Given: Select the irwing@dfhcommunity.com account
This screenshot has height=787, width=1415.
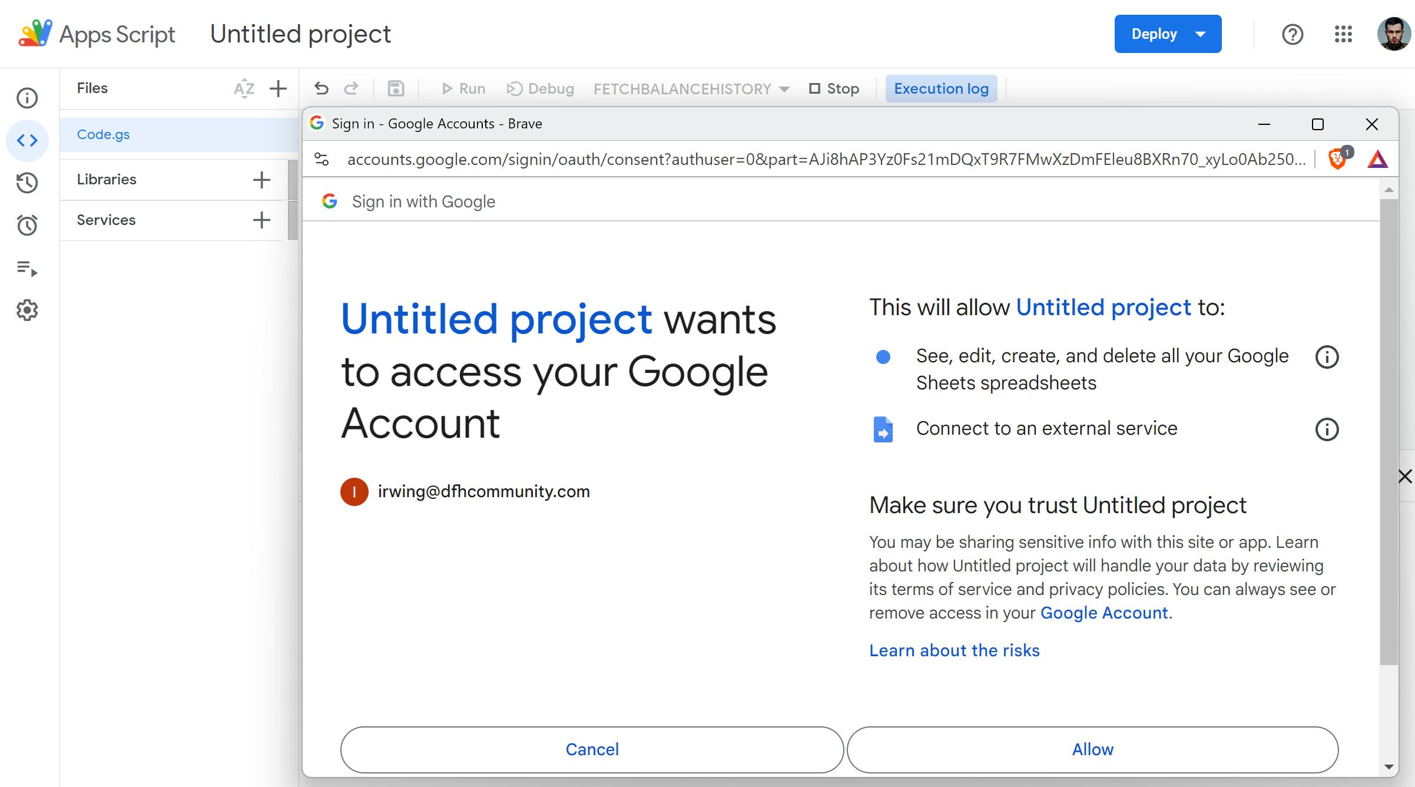Looking at the screenshot, I should (x=465, y=492).
